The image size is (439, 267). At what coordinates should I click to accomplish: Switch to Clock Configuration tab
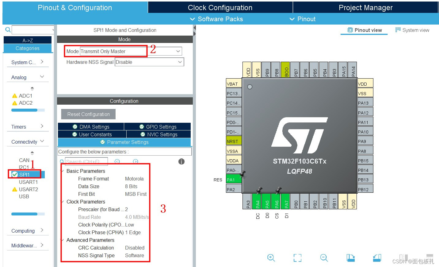point(220,8)
